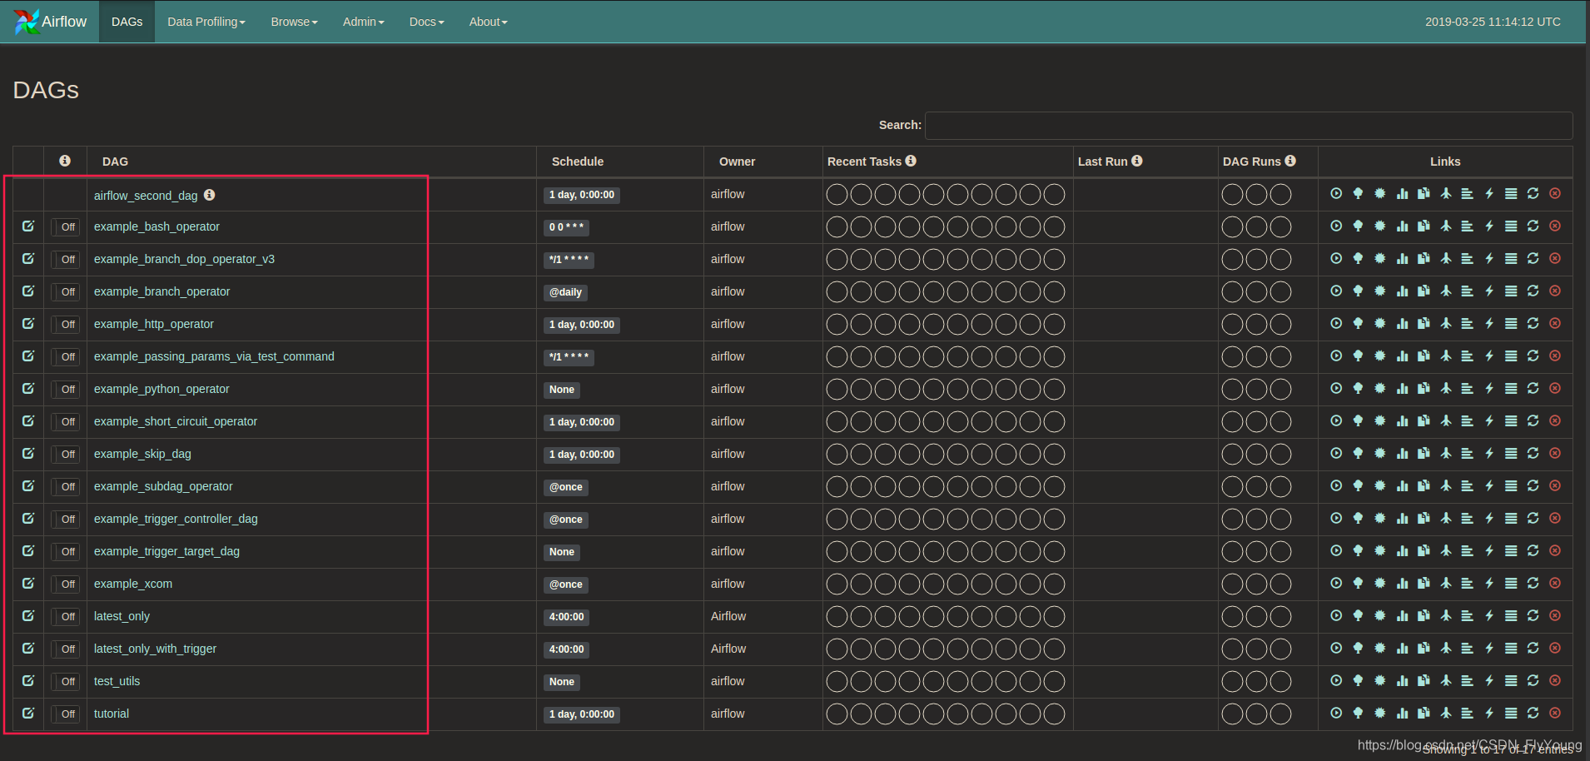1590x761 pixels.
Task: Focus the Search input field
Action: pyautogui.click(x=1249, y=125)
